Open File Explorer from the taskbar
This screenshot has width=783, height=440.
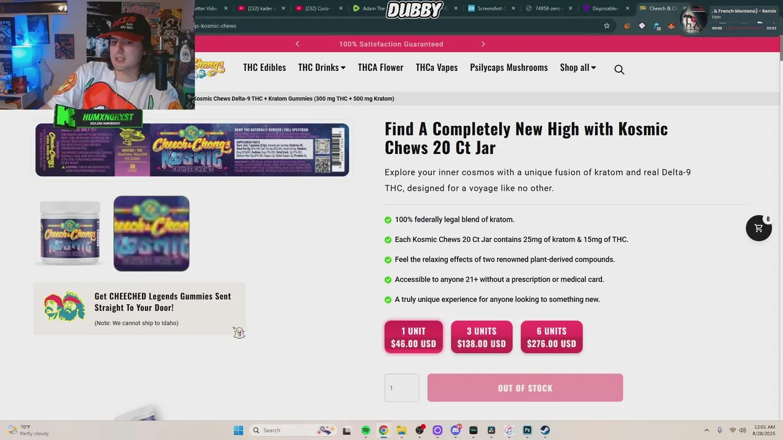(401, 430)
